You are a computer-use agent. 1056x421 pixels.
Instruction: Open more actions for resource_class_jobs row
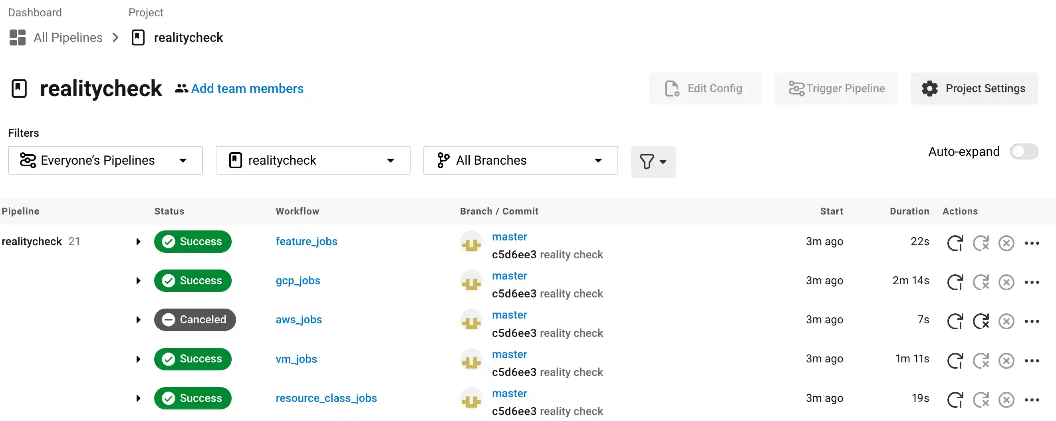coord(1031,400)
